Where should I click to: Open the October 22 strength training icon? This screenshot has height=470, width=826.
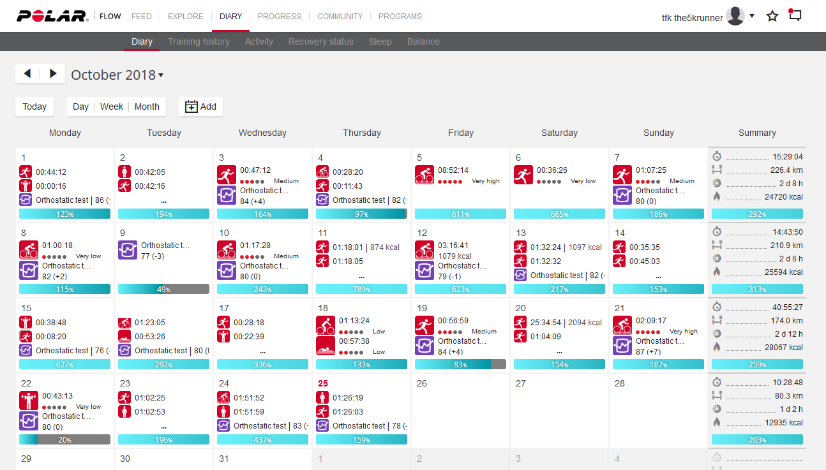pos(29,400)
